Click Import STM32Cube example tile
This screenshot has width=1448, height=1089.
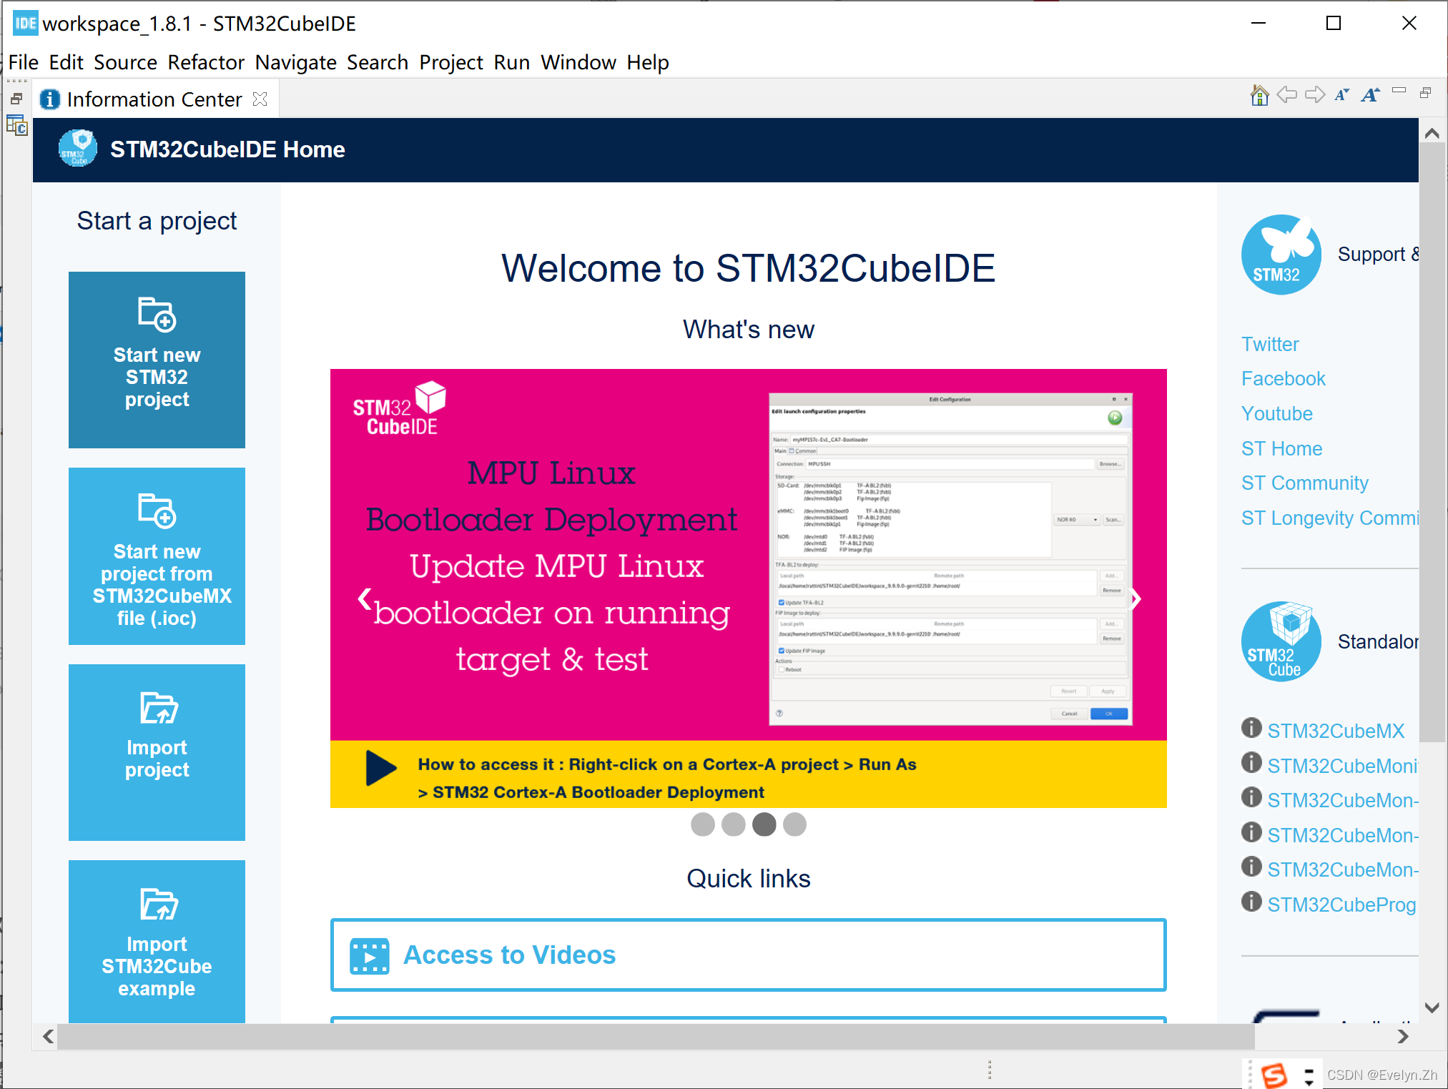coord(157,941)
